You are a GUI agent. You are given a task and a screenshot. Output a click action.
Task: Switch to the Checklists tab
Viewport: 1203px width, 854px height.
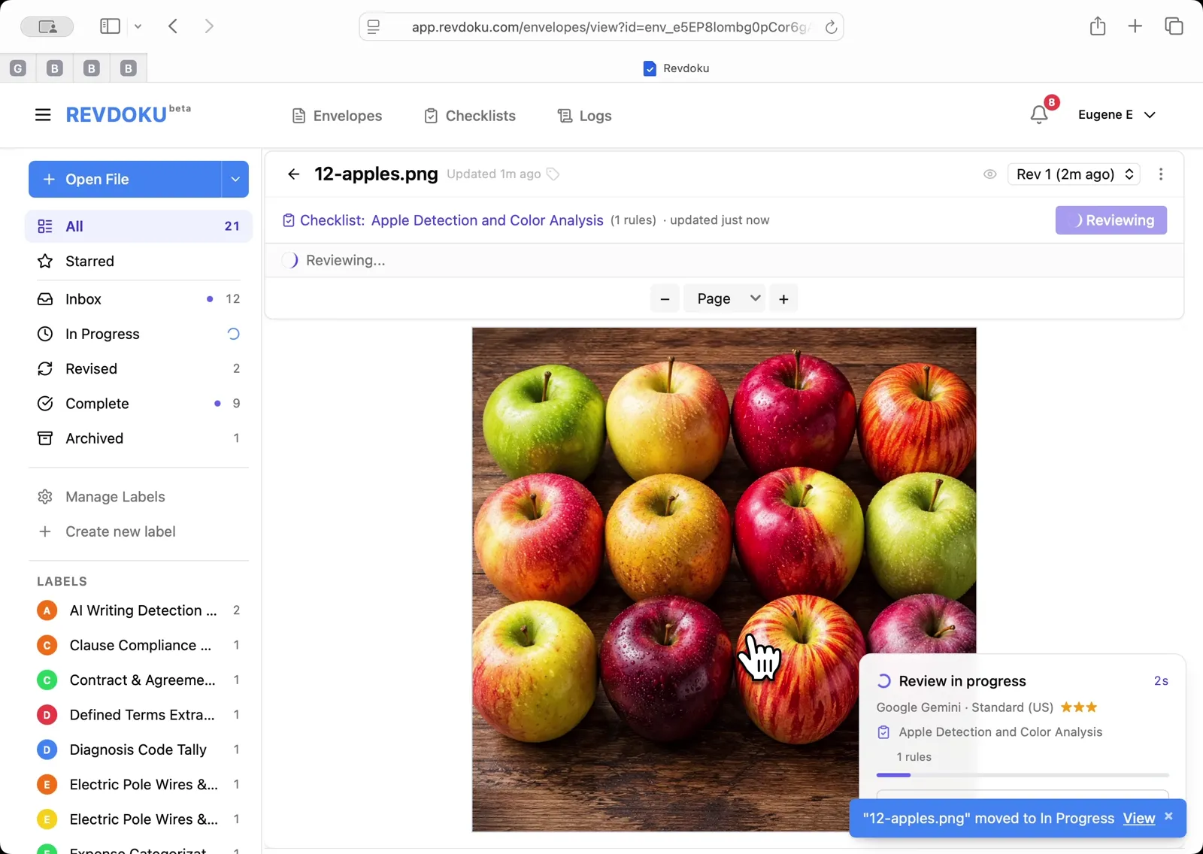pos(470,116)
